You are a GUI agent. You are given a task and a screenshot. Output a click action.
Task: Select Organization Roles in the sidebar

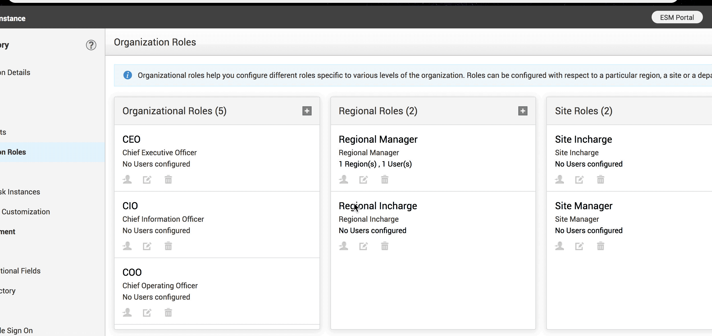[52, 152]
